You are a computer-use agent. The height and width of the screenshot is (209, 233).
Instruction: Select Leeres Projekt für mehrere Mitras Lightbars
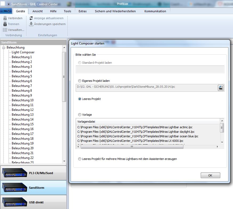click(80, 159)
